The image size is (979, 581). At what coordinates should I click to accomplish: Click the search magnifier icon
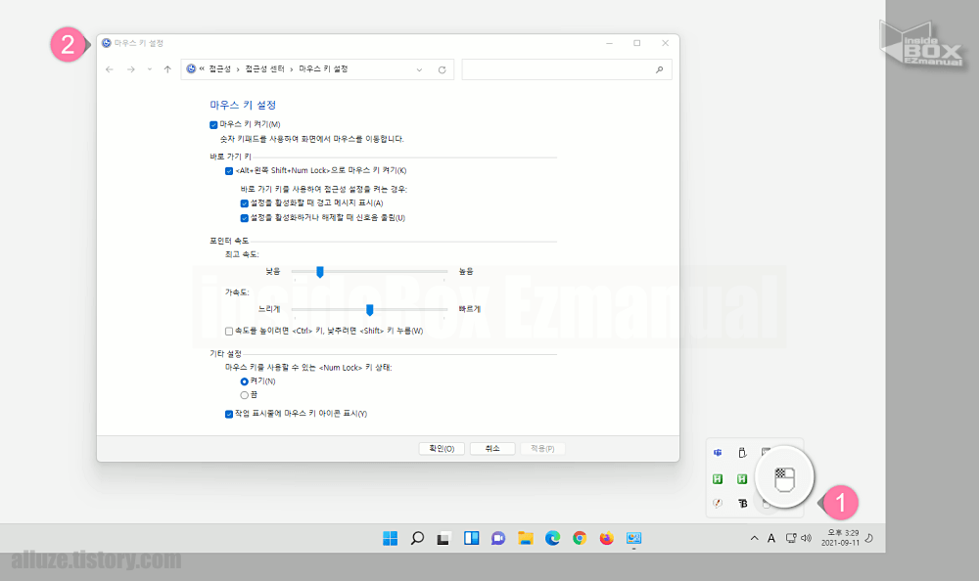(659, 69)
